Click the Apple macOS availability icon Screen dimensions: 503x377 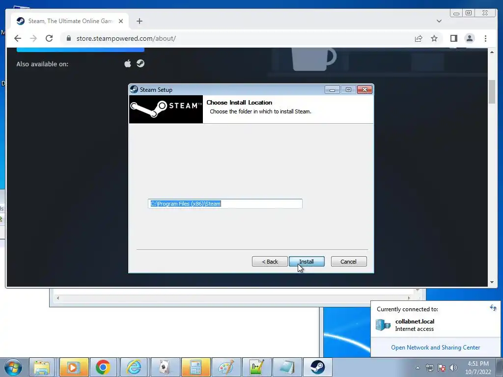point(128,63)
